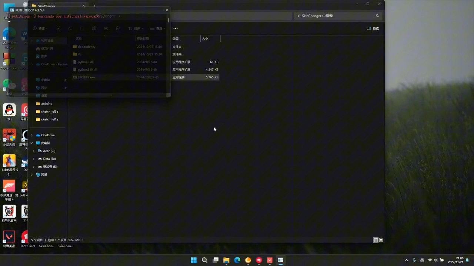Select the arduino folder in sidebar
The height and width of the screenshot is (266, 474).
click(47, 104)
